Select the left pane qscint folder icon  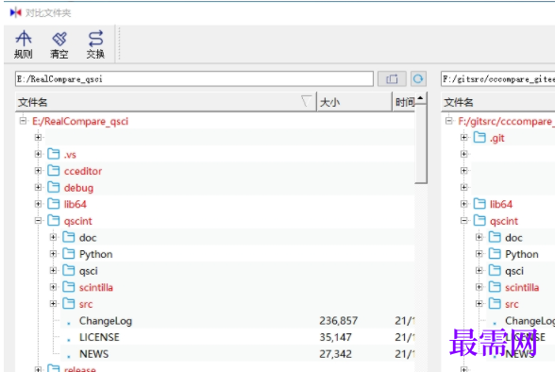point(54,220)
